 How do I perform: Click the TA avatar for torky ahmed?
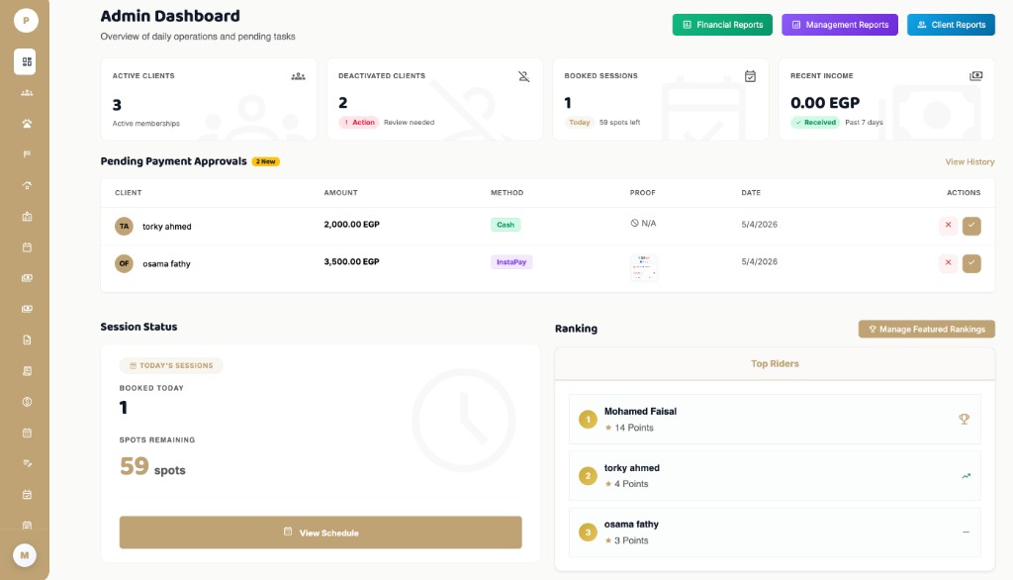coord(124,227)
